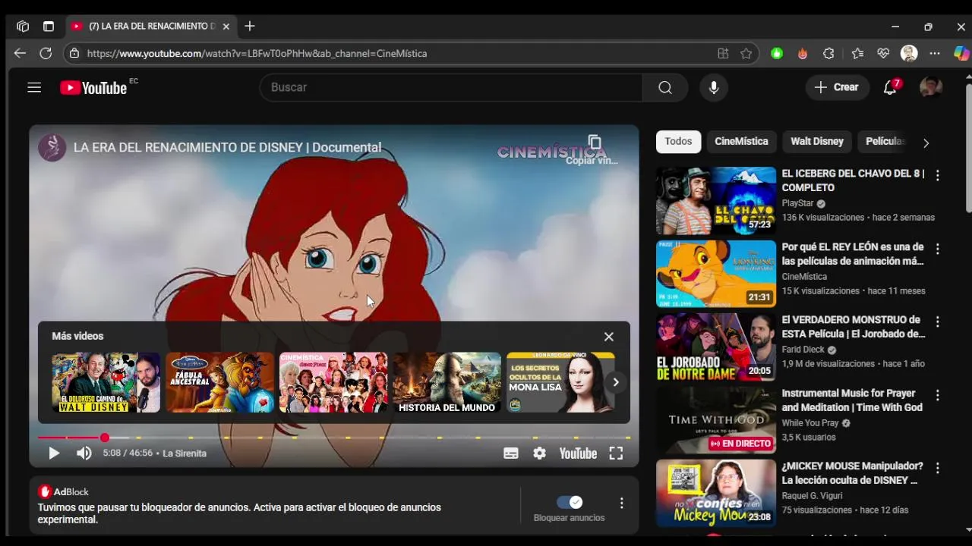The width and height of the screenshot is (972, 546).
Task: Open options for EL ICEBERG DEL CHAVO video
Action: tap(937, 175)
